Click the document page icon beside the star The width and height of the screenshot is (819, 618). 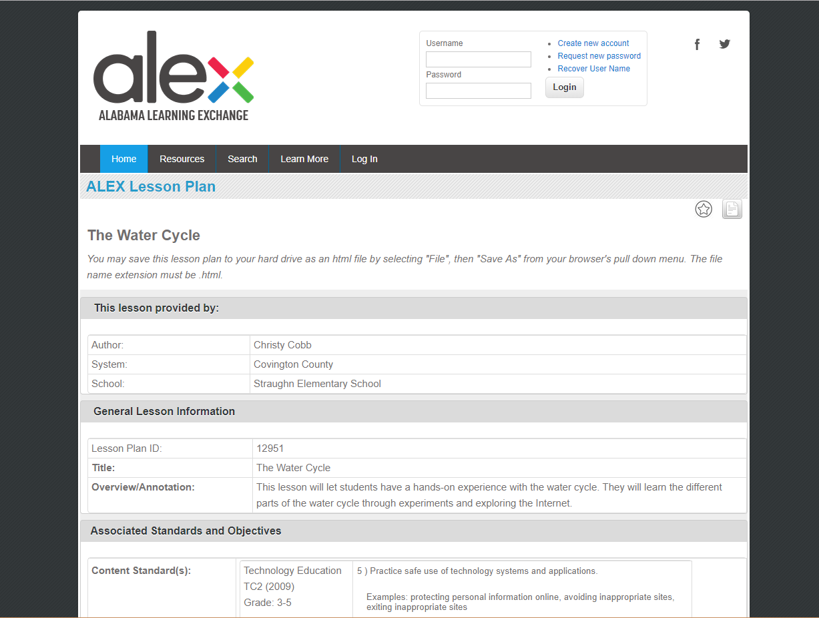pos(732,210)
